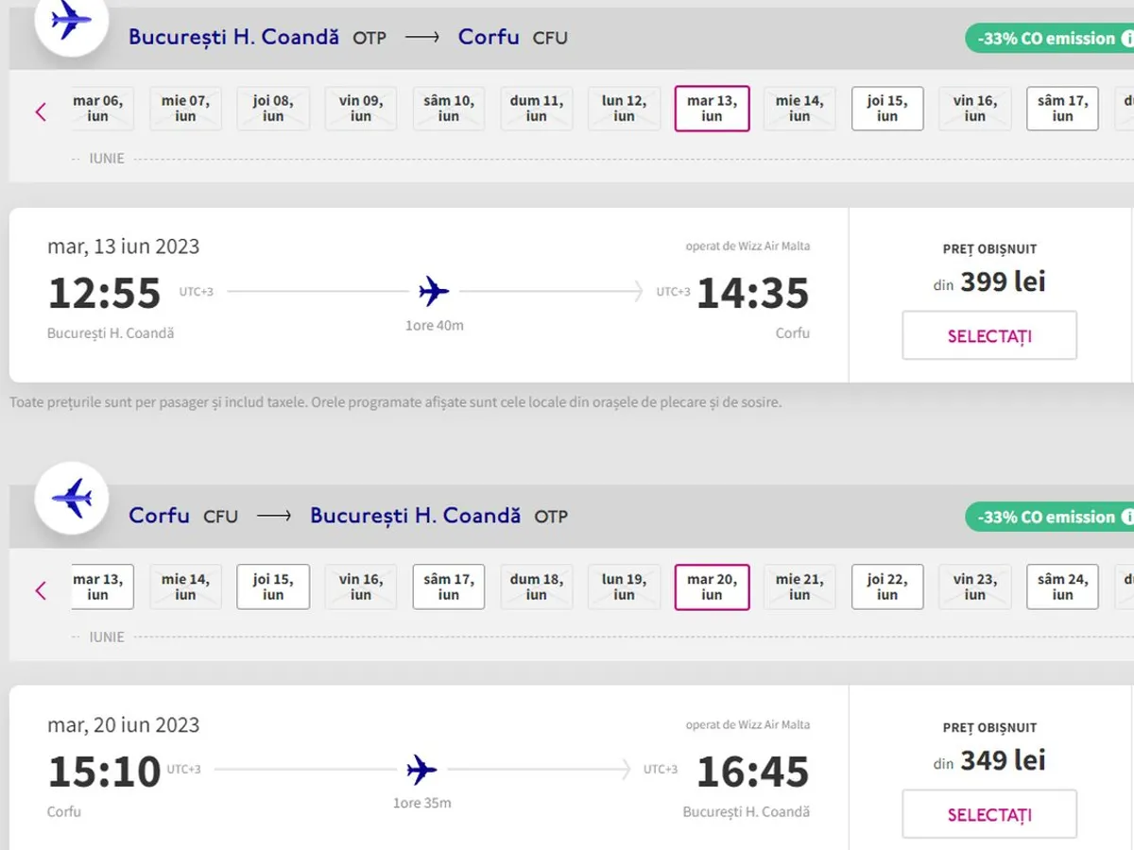Choose outbound date mar 13 iun
Viewport: 1134px width, 850px height.
tap(712, 109)
